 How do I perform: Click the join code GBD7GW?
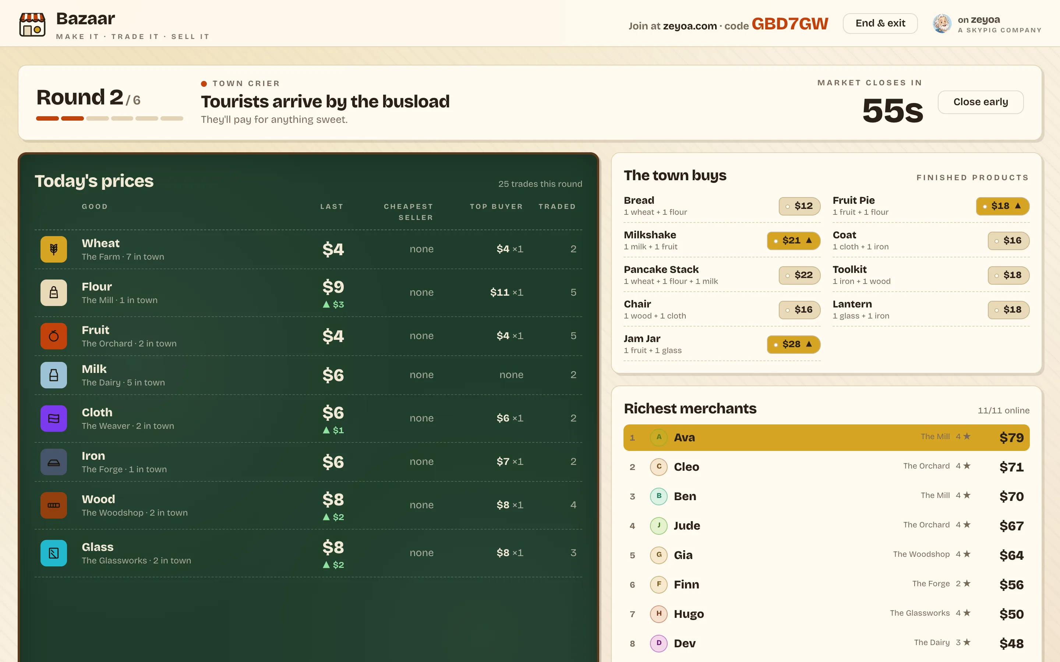click(790, 24)
